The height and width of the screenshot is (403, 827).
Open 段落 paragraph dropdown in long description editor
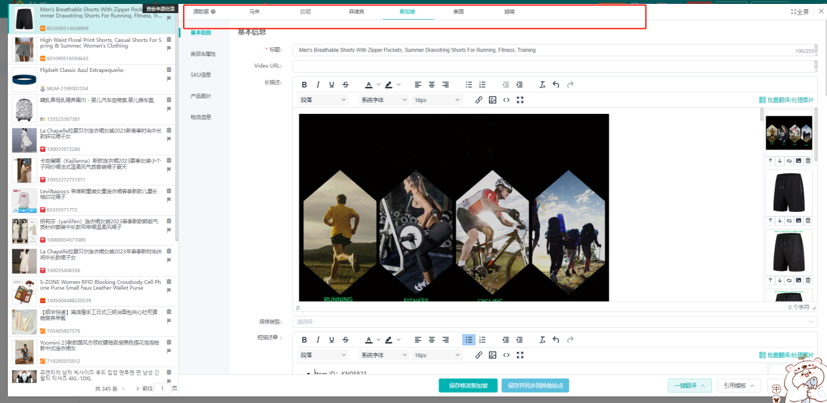[x=323, y=100]
